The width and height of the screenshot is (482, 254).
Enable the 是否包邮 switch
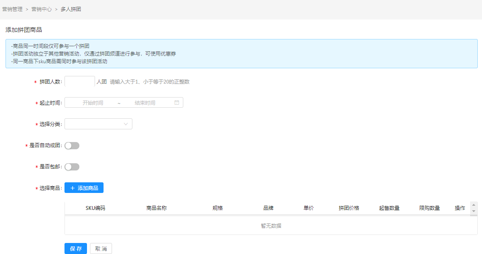72,167
